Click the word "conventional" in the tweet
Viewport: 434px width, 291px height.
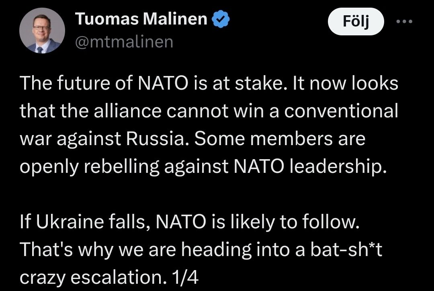tap(341, 111)
